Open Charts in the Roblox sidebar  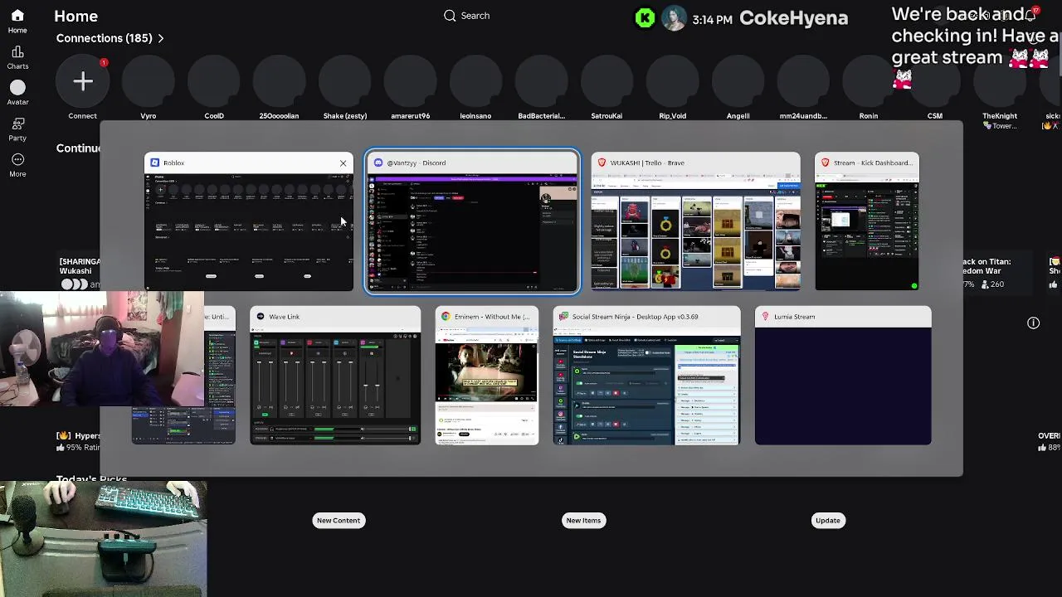(x=17, y=57)
